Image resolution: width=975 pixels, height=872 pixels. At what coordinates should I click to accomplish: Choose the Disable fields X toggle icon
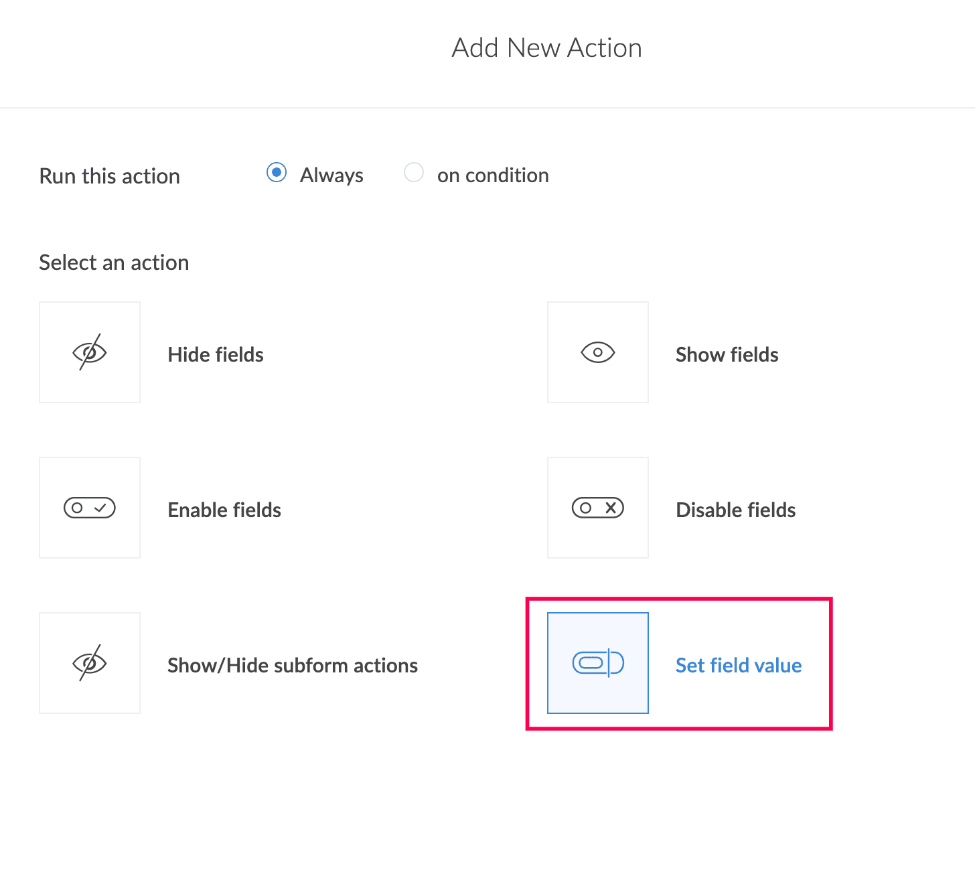pos(598,508)
